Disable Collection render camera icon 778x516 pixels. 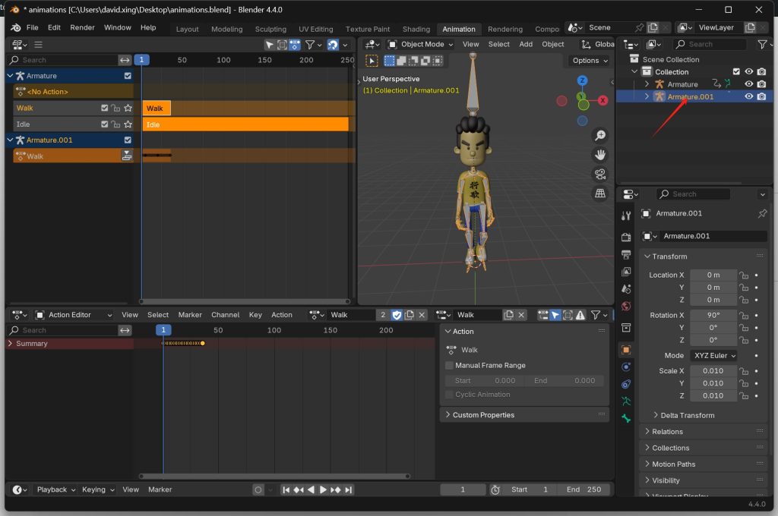coord(761,72)
